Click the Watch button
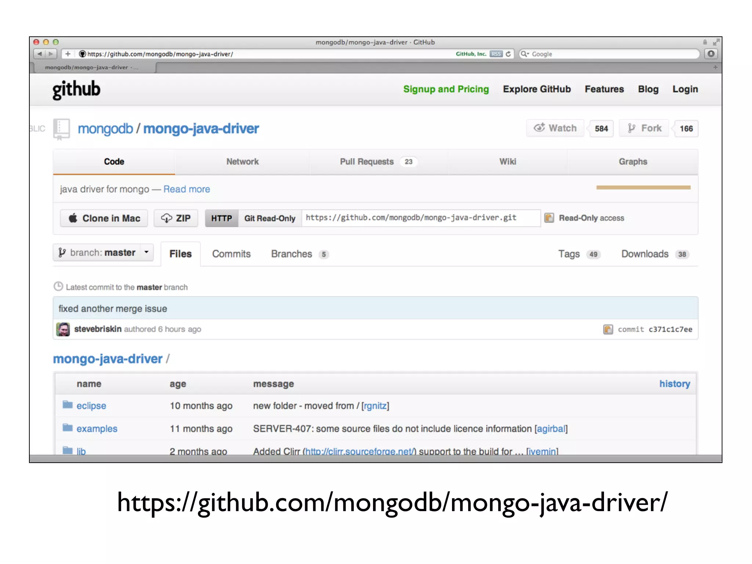 pos(555,128)
